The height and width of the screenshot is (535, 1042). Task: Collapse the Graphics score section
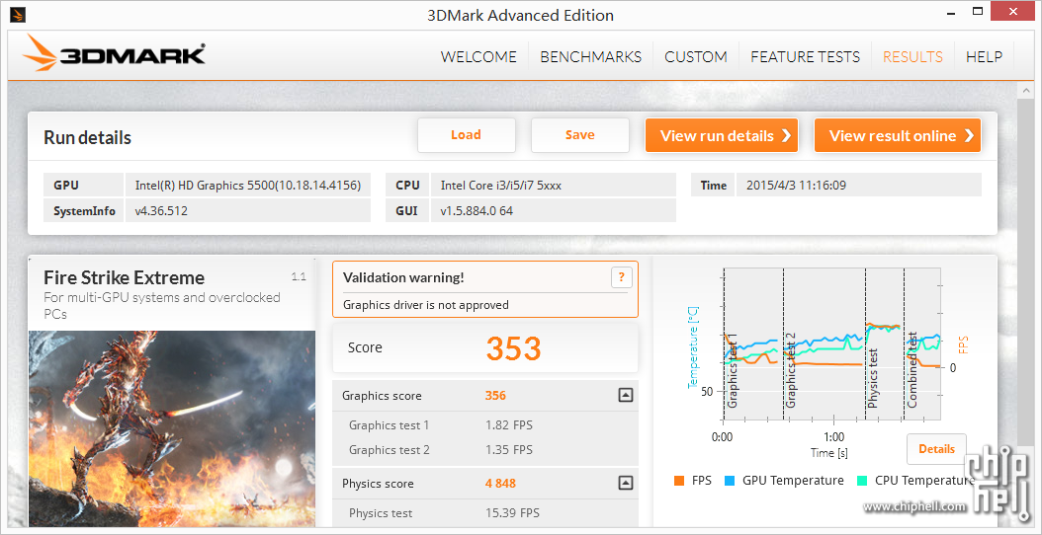[625, 396]
